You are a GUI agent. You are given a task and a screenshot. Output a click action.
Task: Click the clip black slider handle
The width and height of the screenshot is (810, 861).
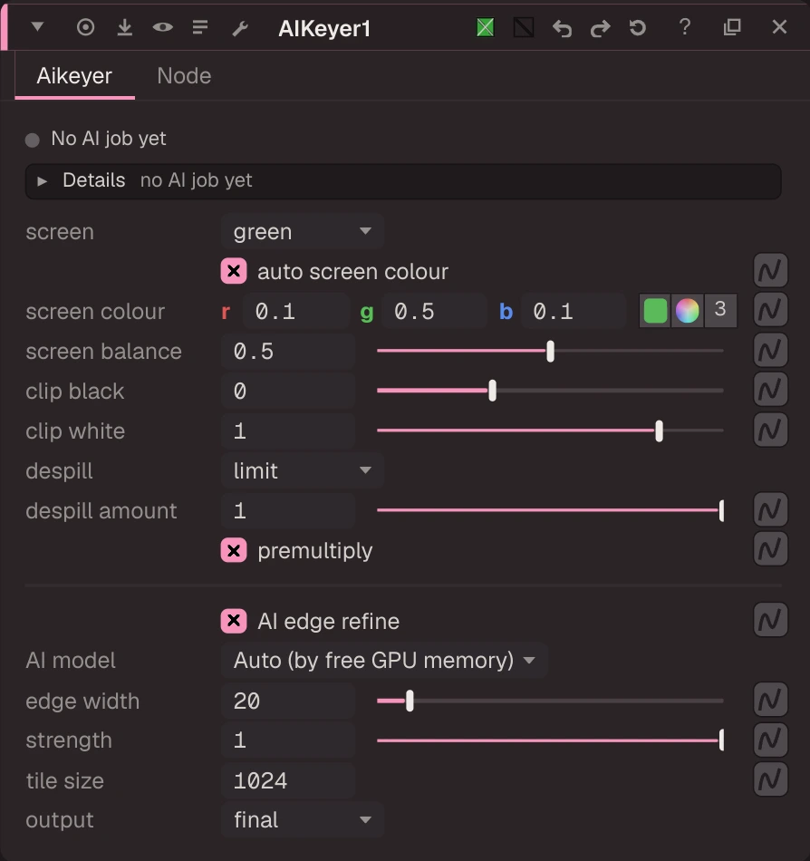click(492, 391)
